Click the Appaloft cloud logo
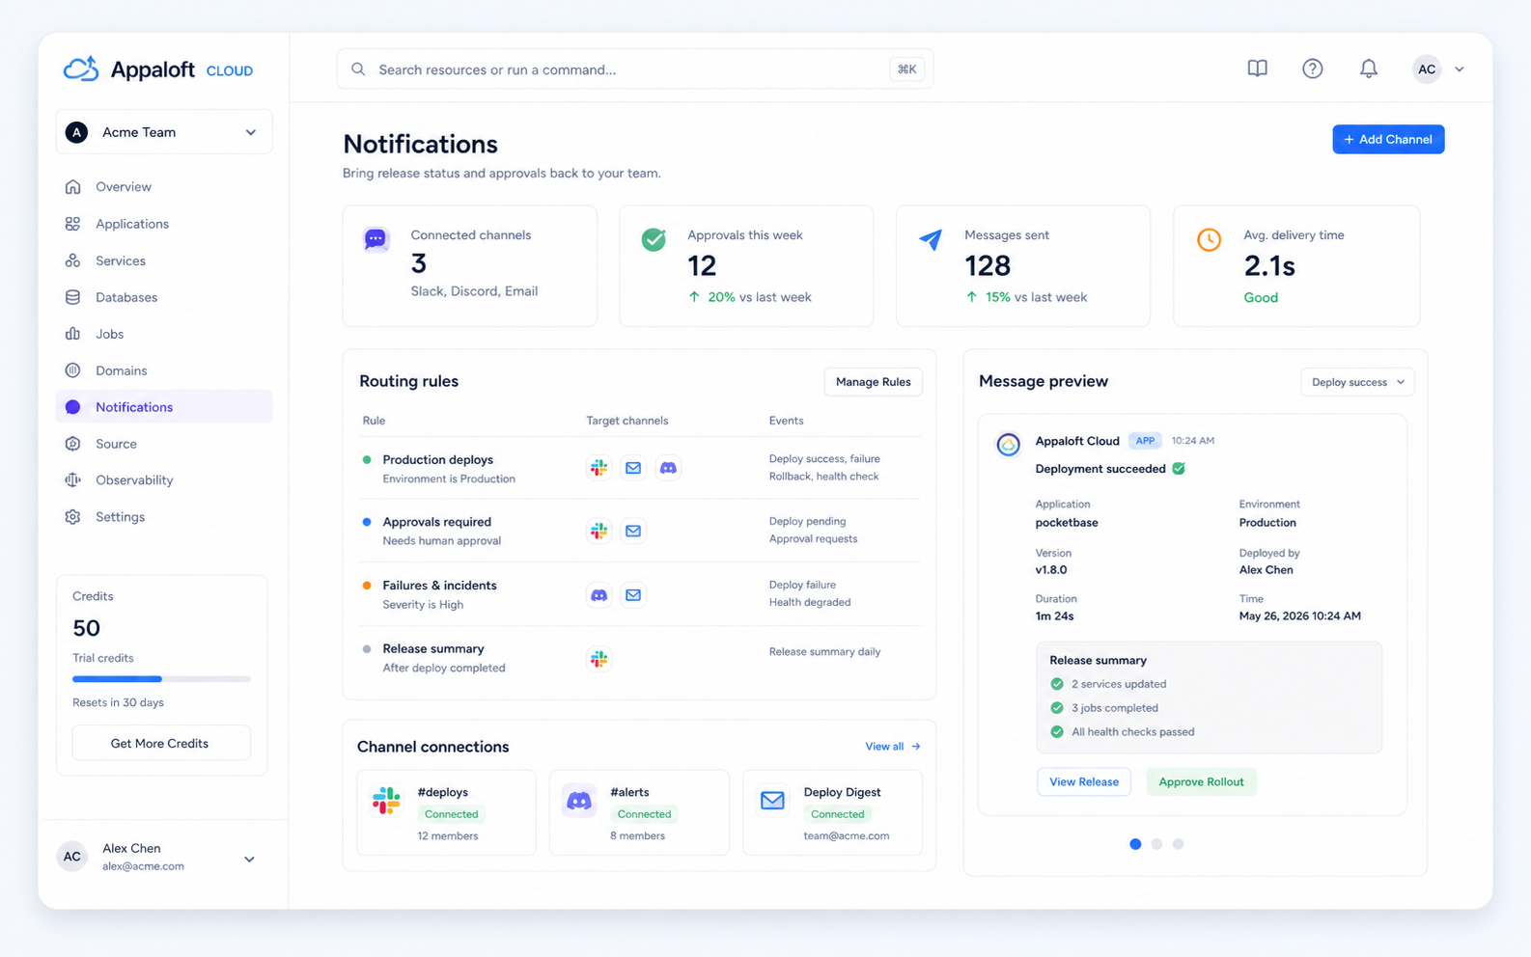This screenshot has width=1531, height=957. 81,69
